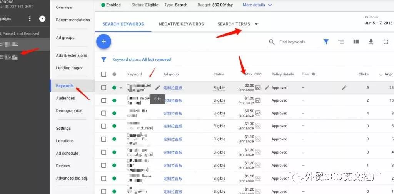The image size is (394, 194).
Task: Click the blue filter funnel icon in toolbar
Action: pyautogui.click(x=326, y=42)
